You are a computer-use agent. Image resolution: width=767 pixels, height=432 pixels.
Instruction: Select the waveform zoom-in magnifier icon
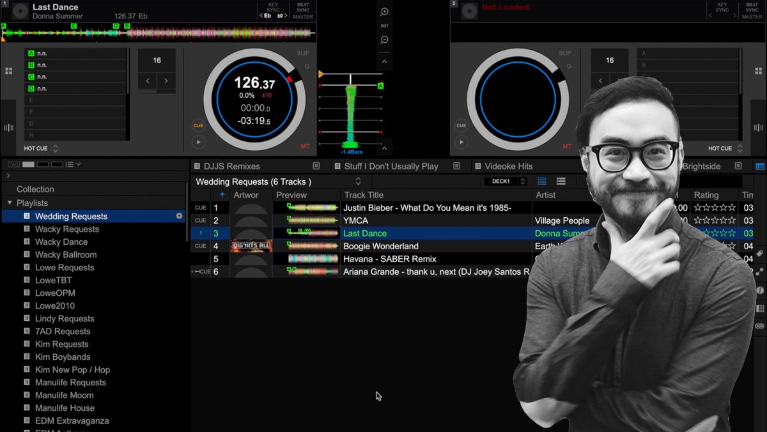(x=384, y=11)
